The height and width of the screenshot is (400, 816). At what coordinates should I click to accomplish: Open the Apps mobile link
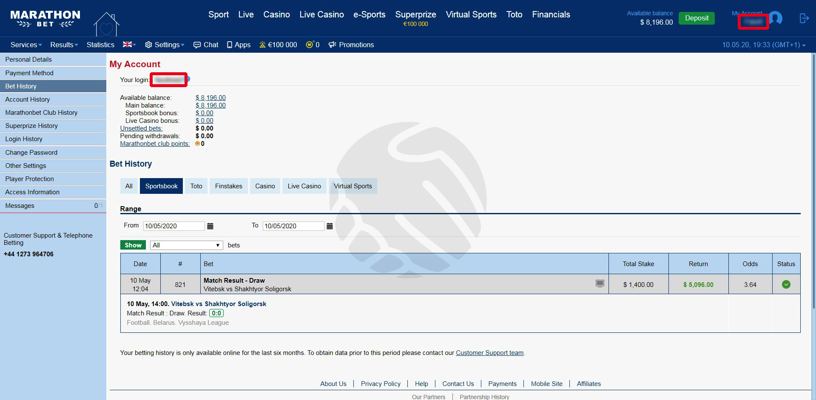(239, 45)
